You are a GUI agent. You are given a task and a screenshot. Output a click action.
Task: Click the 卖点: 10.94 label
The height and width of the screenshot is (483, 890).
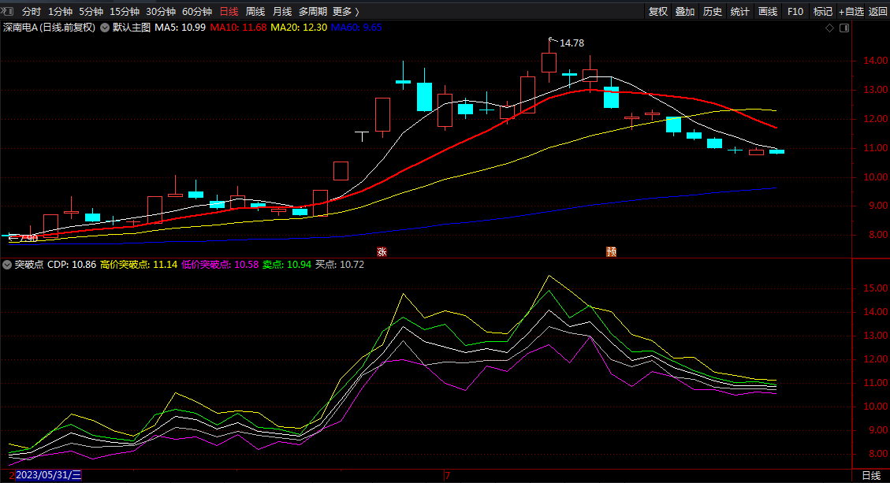[287, 265]
